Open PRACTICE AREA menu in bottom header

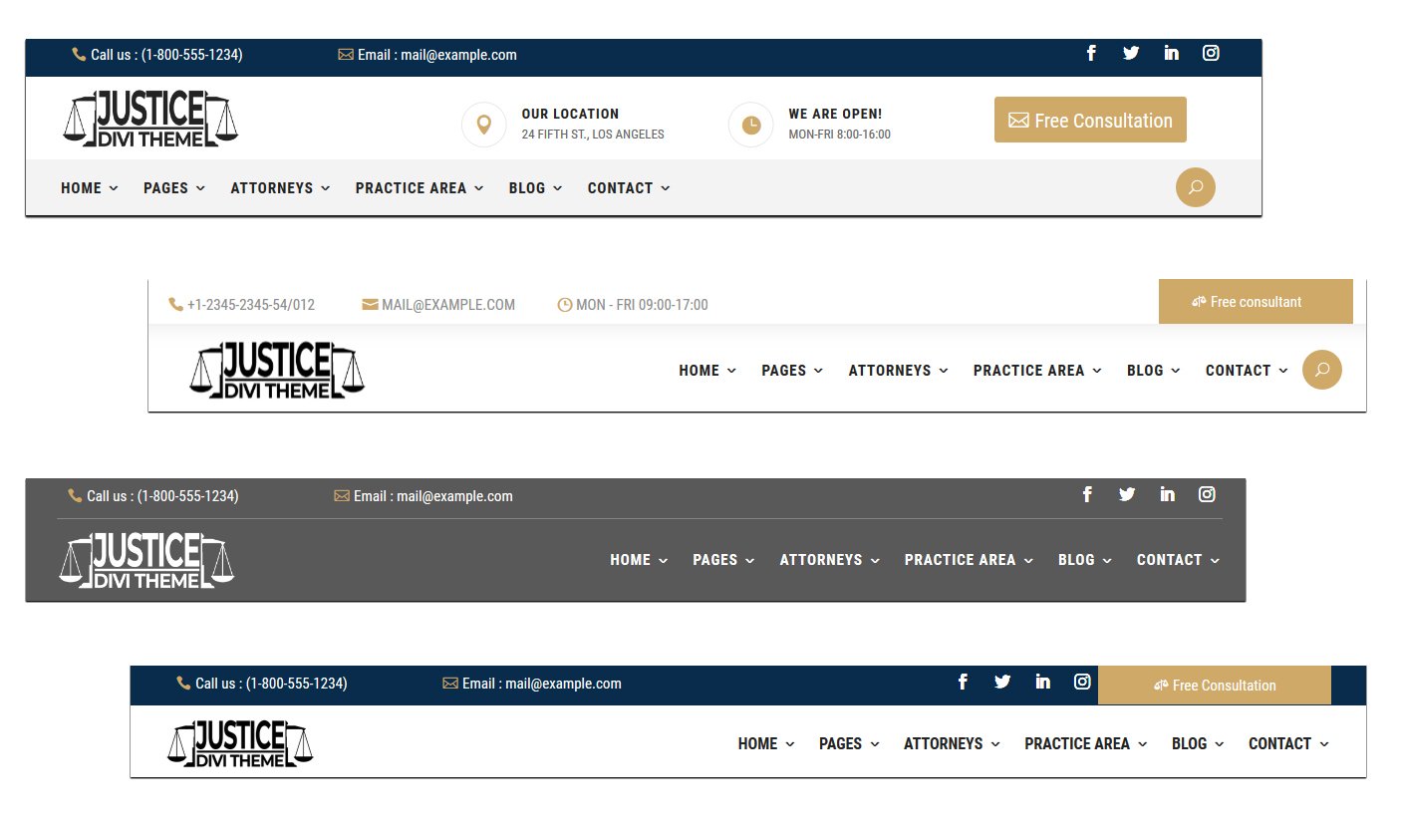click(1086, 743)
